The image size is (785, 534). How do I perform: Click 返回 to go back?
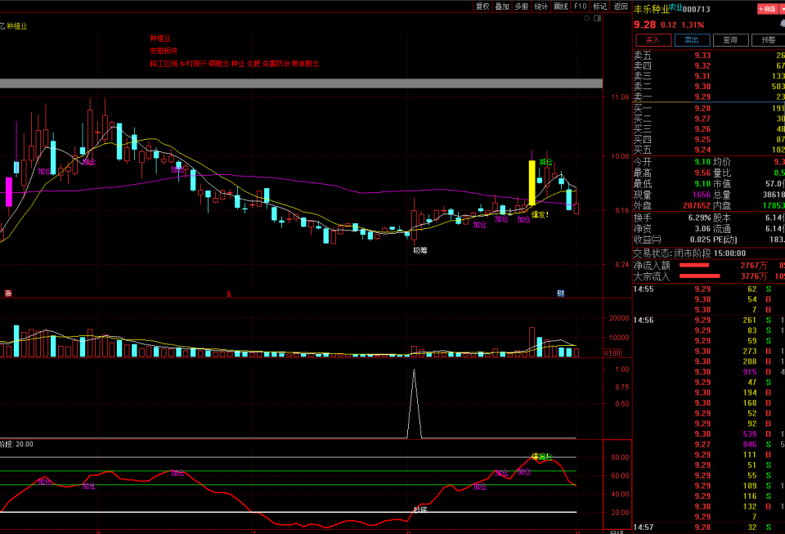pyautogui.click(x=621, y=7)
